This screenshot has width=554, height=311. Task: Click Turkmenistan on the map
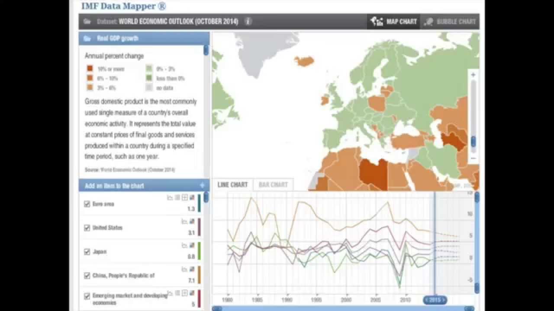(x=453, y=140)
